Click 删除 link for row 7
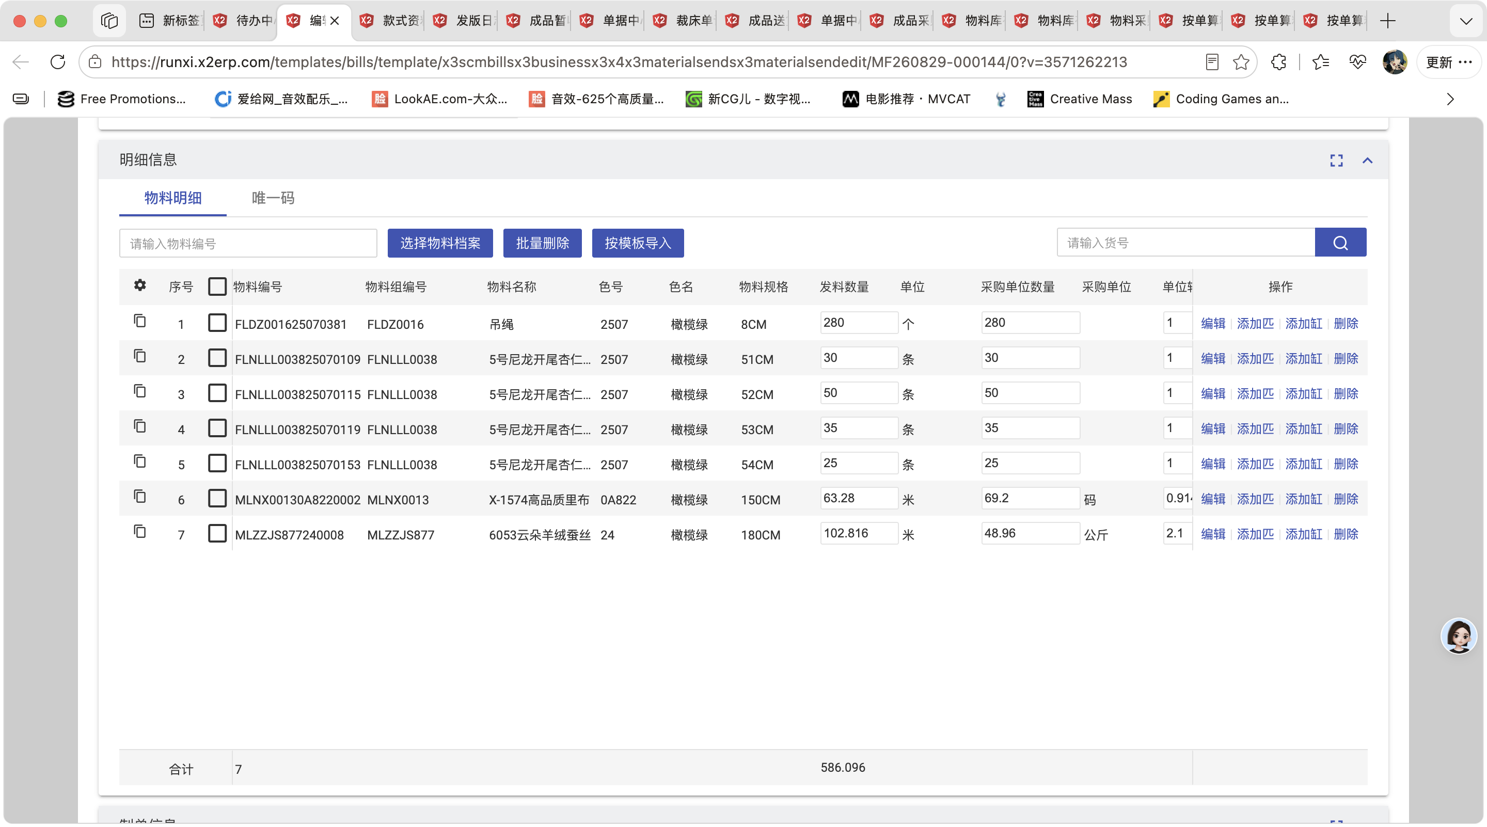Image resolution: width=1487 pixels, height=827 pixels. (x=1346, y=534)
